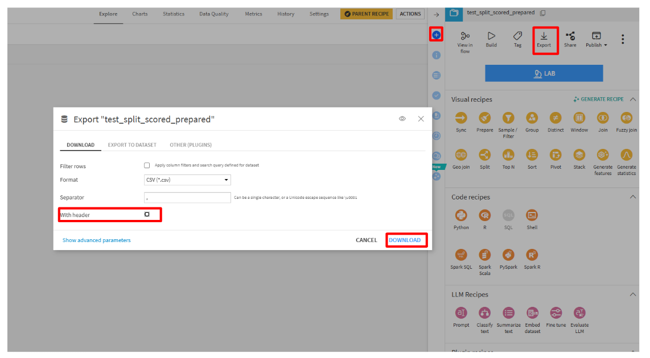Open the Export to Dataset tab
The width and height of the screenshot is (650, 358).
point(132,145)
